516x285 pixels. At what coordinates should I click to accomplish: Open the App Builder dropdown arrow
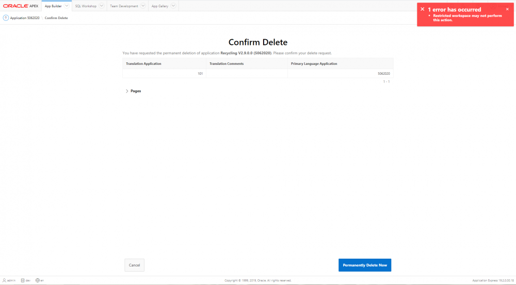[x=67, y=6]
